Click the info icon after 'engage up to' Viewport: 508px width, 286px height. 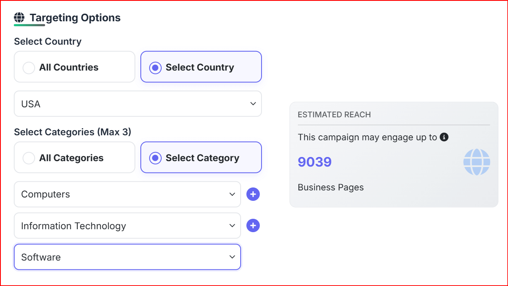point(444,137)
